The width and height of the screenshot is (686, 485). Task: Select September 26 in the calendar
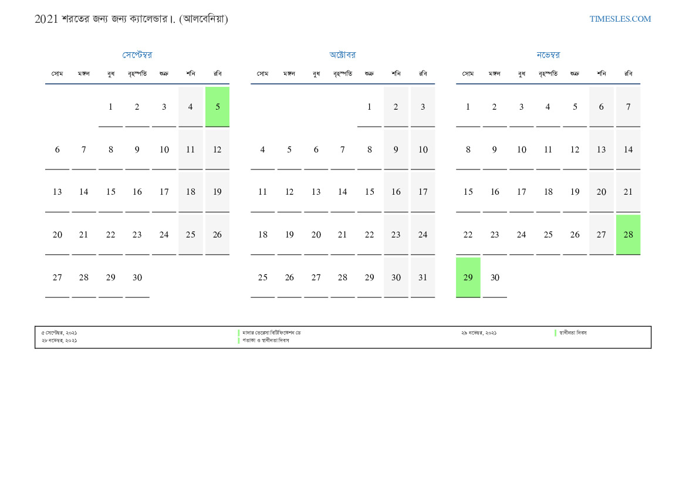click(218, 235)
